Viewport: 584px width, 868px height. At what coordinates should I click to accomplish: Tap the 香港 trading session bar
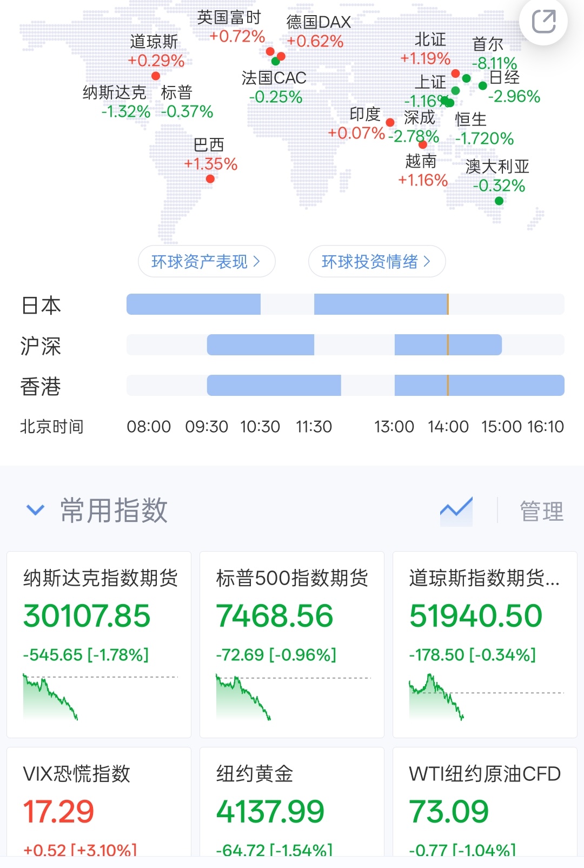pyautogui.click(x=346, y=385)
